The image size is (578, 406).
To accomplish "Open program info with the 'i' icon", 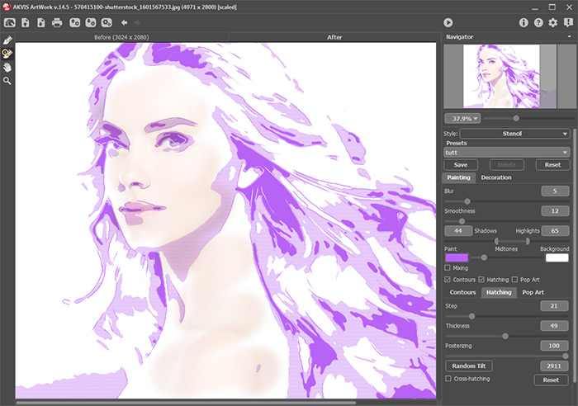I will (x=524, y=22).
